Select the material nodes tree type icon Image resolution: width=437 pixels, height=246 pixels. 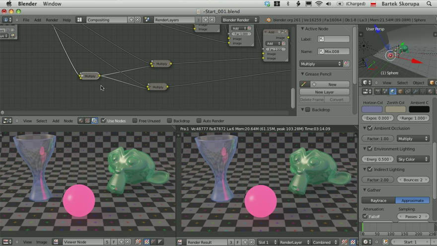pos(81,121)
